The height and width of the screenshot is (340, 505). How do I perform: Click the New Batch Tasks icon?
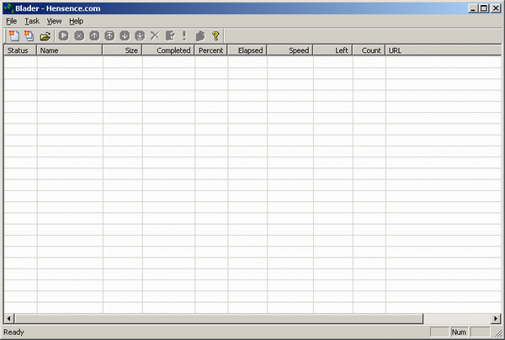click(29, 35)
